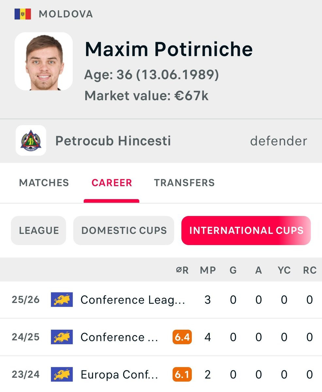Switch to the MATCHES tab
Image resolution: width=322 pixels, height=392 pixels.
point(44,183)
